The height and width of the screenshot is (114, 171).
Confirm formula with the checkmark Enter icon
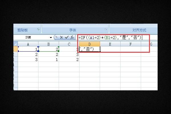click(67, 37)
